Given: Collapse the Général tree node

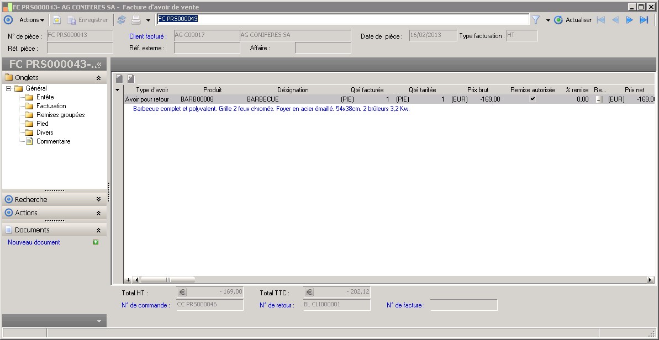Looking at the screenshot, I should [x=8, y=88].
